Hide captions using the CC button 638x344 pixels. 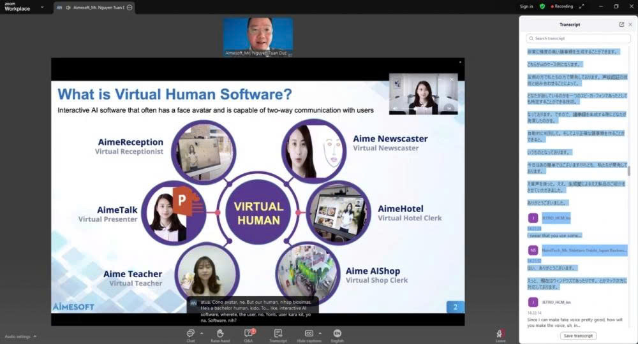pyautogui.click(x=309, y=333)
